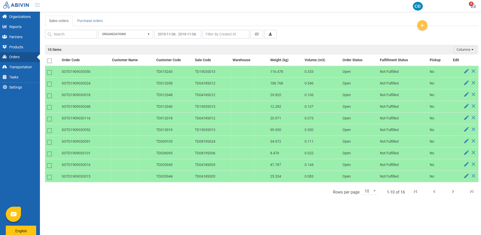The image size is (481, 235).
Task: Sort by the Order Code column header
Action: (x=71, y=60)
